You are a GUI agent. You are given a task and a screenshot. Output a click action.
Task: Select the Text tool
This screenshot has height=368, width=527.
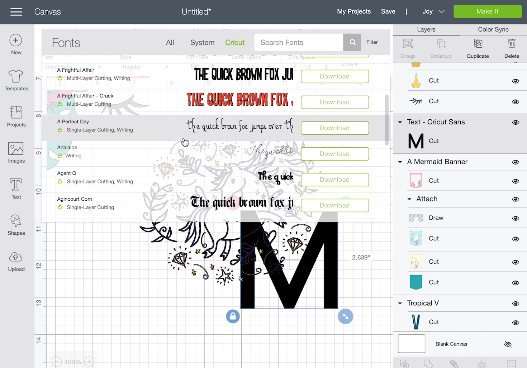coord(16,189)
